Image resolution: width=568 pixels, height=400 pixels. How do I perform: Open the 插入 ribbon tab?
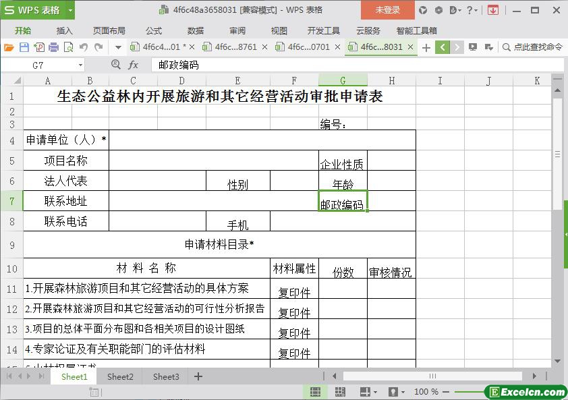[65, 31]
